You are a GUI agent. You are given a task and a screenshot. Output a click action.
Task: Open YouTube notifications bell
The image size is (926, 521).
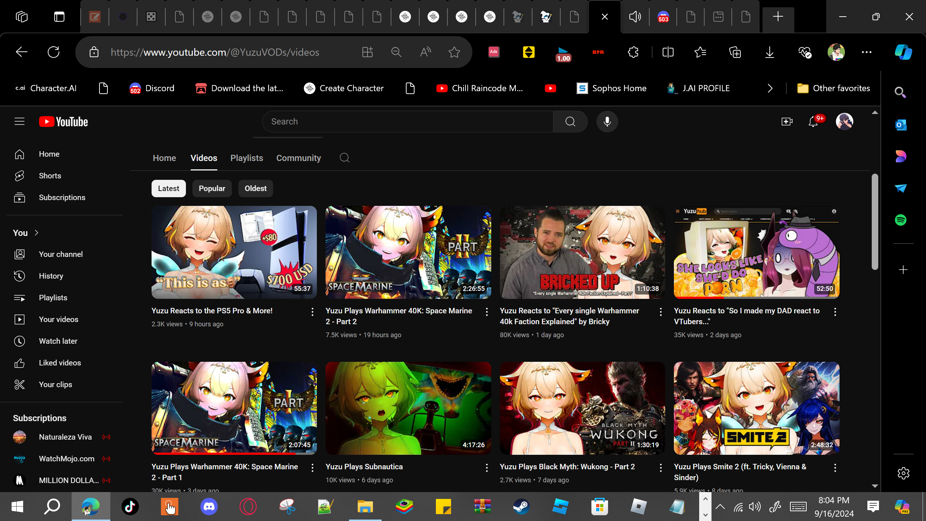(x=814, y=122)
